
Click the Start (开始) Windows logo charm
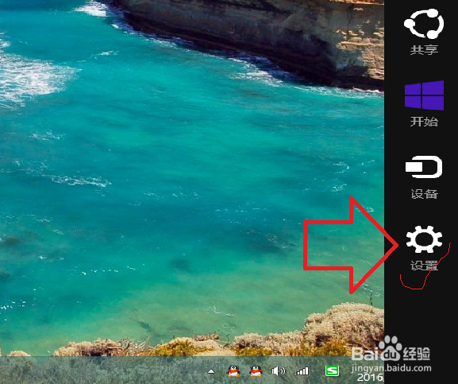coord(424,103)
